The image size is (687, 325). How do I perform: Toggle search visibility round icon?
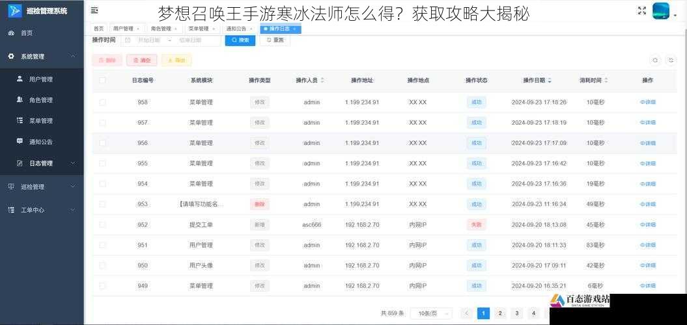(655, 60)
